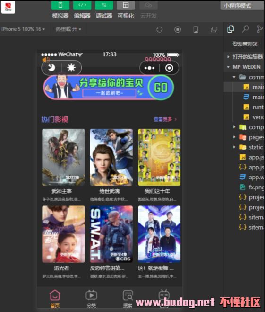Collapse the MP-WEIXIN project root
Screen dimensions: 265x312
[244, 67]
